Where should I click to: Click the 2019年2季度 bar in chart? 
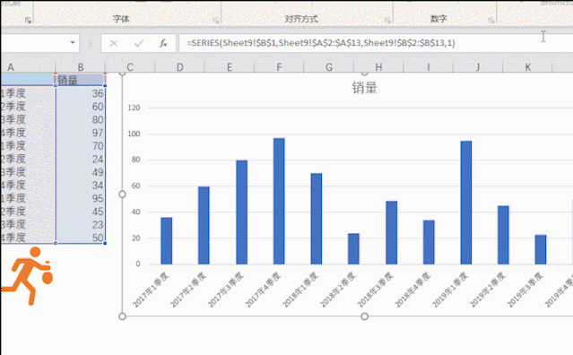click(x=503, y=235)
